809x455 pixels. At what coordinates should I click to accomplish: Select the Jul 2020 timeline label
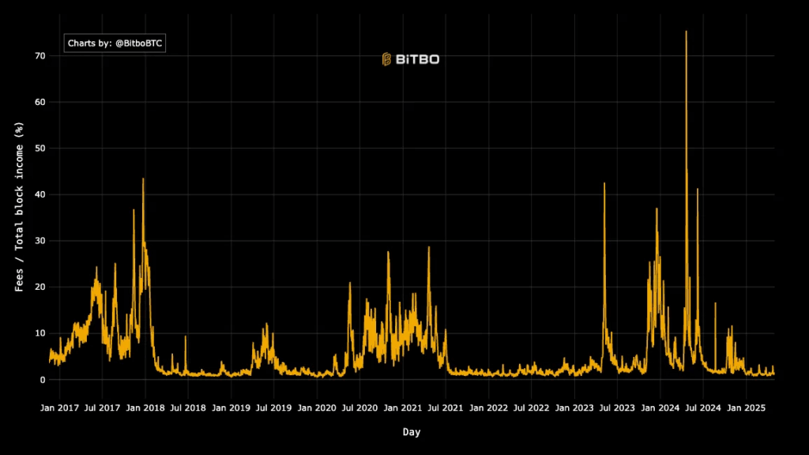[x=359, y=408]
